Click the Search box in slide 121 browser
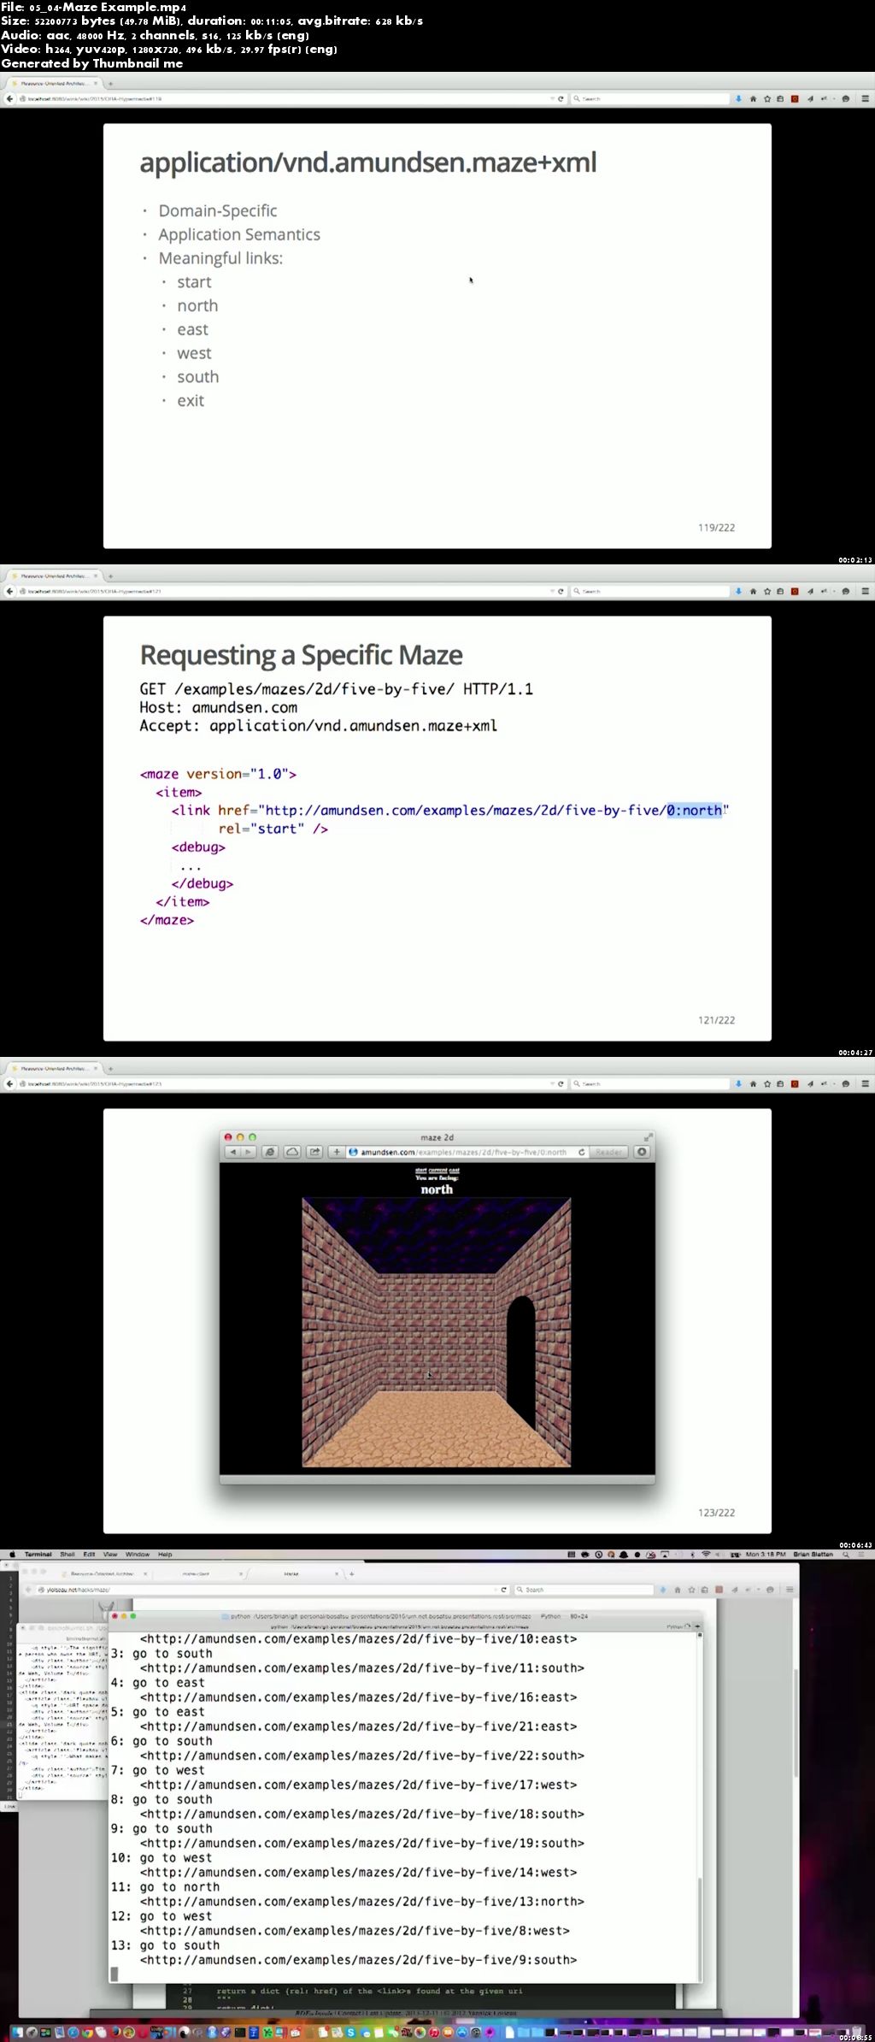The width and height of the screenshot is (875, 2042). pos(649,591)
